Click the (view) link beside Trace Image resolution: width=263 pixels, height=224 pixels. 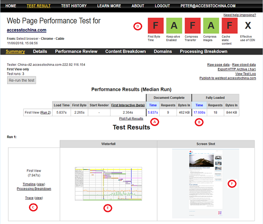tap(38, 198)
